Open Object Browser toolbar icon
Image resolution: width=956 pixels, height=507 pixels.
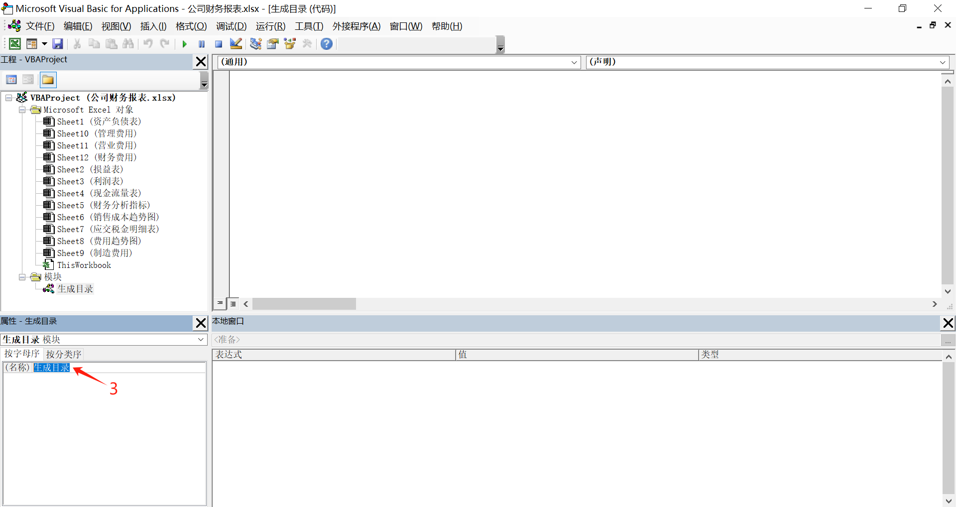click(290, 44)
